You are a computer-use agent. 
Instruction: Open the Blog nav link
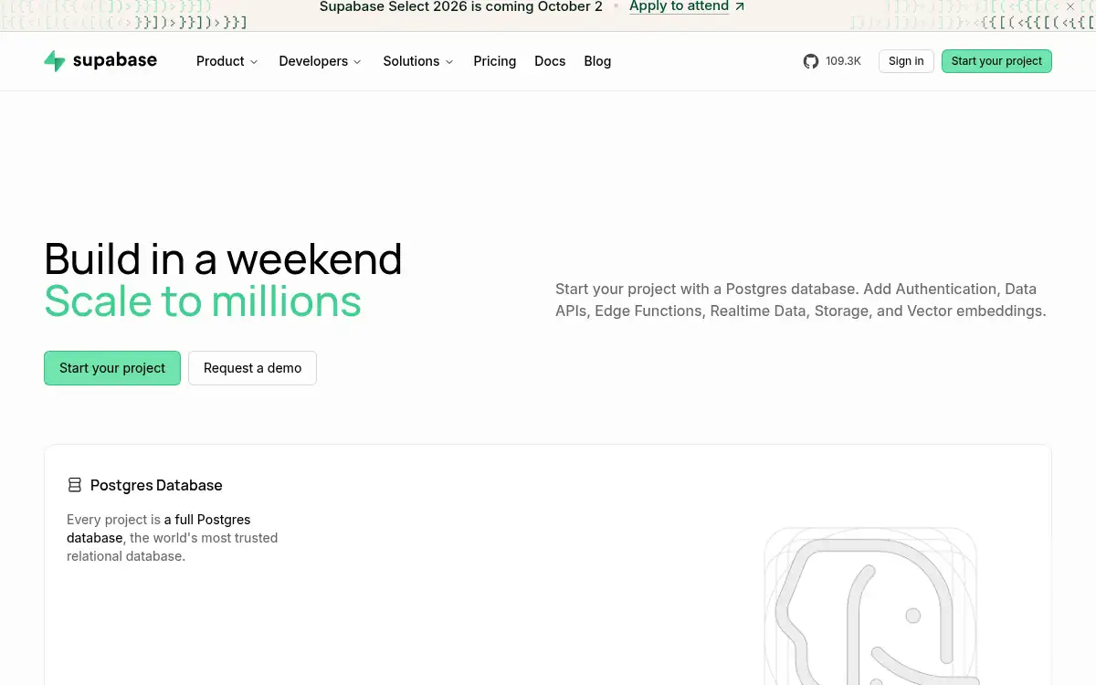[x=597, y=61]
